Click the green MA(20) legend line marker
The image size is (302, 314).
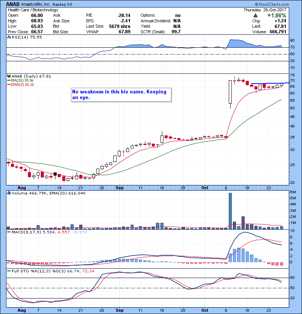coord(9,81)
